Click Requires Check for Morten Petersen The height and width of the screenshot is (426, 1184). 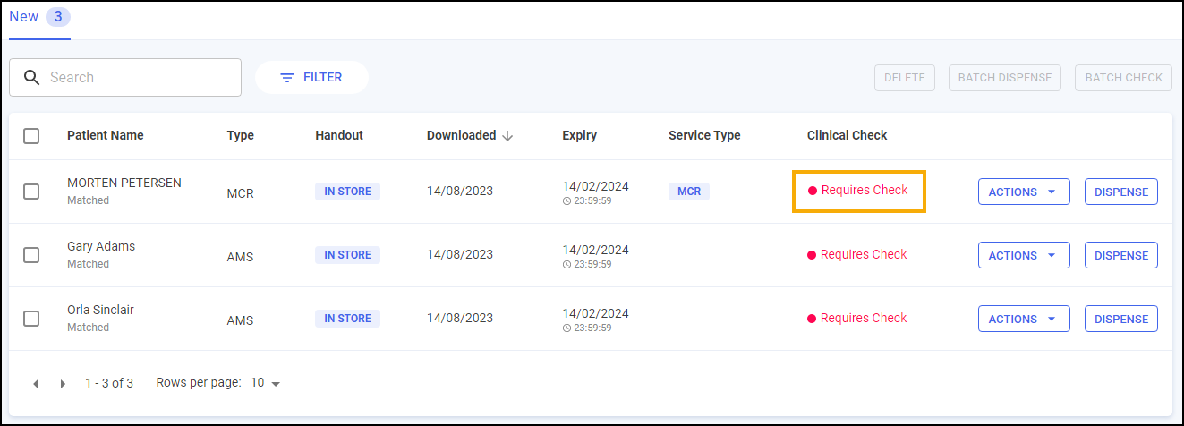[864, 191]
